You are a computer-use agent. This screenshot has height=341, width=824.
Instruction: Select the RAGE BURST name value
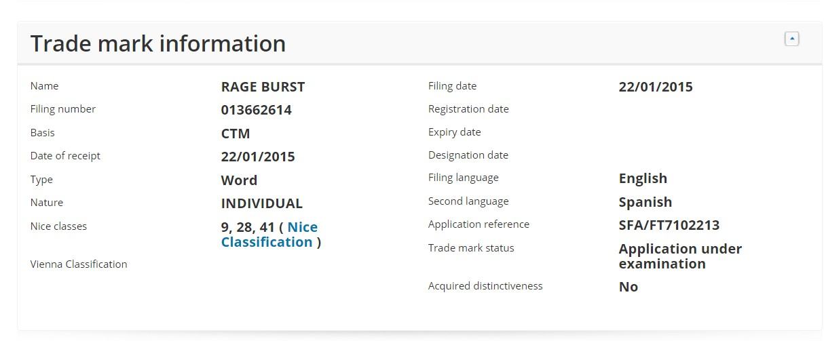coord(263,87)
